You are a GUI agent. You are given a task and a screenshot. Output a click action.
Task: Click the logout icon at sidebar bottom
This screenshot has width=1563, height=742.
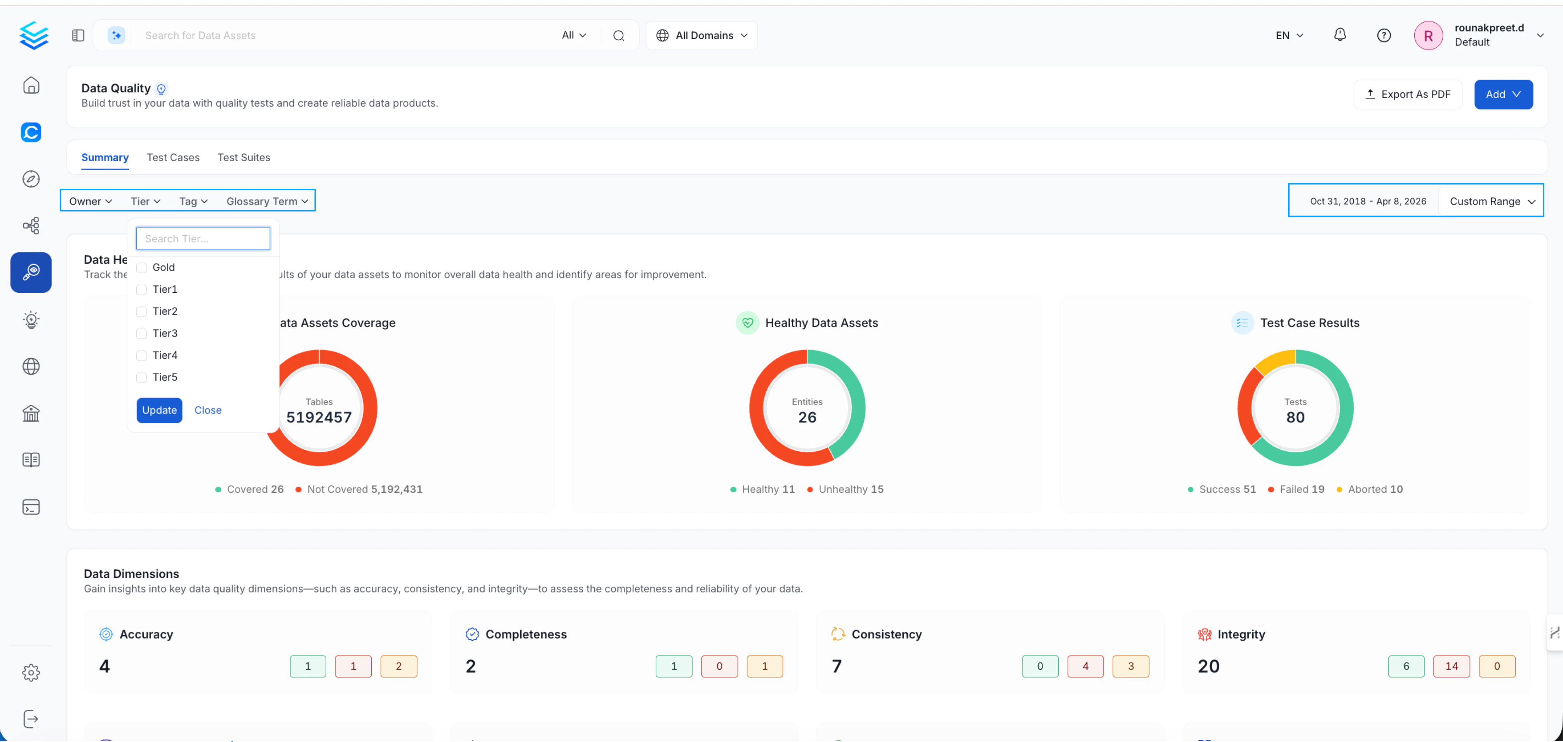[x=31, y=719]
